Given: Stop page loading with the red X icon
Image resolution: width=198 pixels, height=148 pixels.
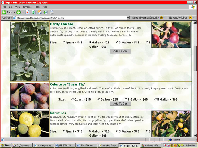Looking at the screenshot, I should (x=27, y=12).
